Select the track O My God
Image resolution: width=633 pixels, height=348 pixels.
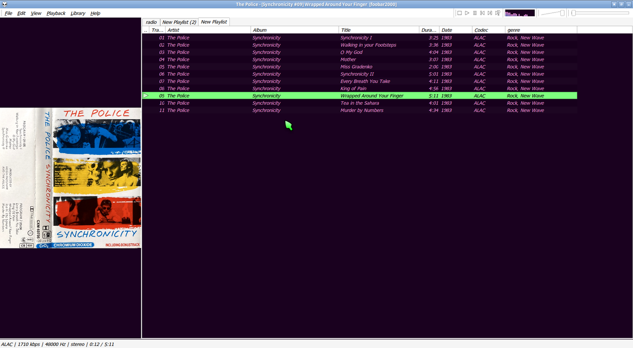coord(360,52)
